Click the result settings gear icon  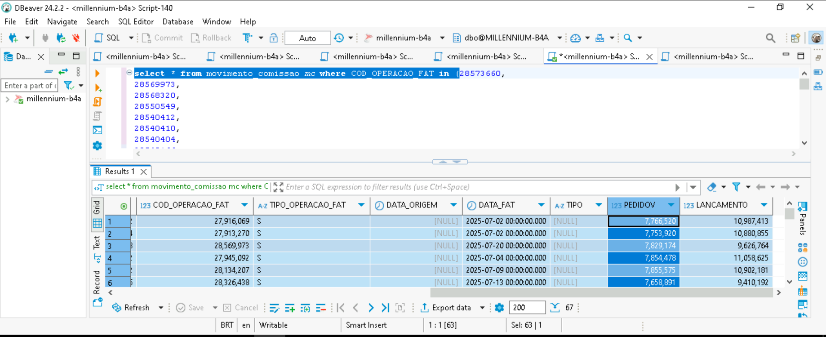pyautogui.click(x=499, y=308)
